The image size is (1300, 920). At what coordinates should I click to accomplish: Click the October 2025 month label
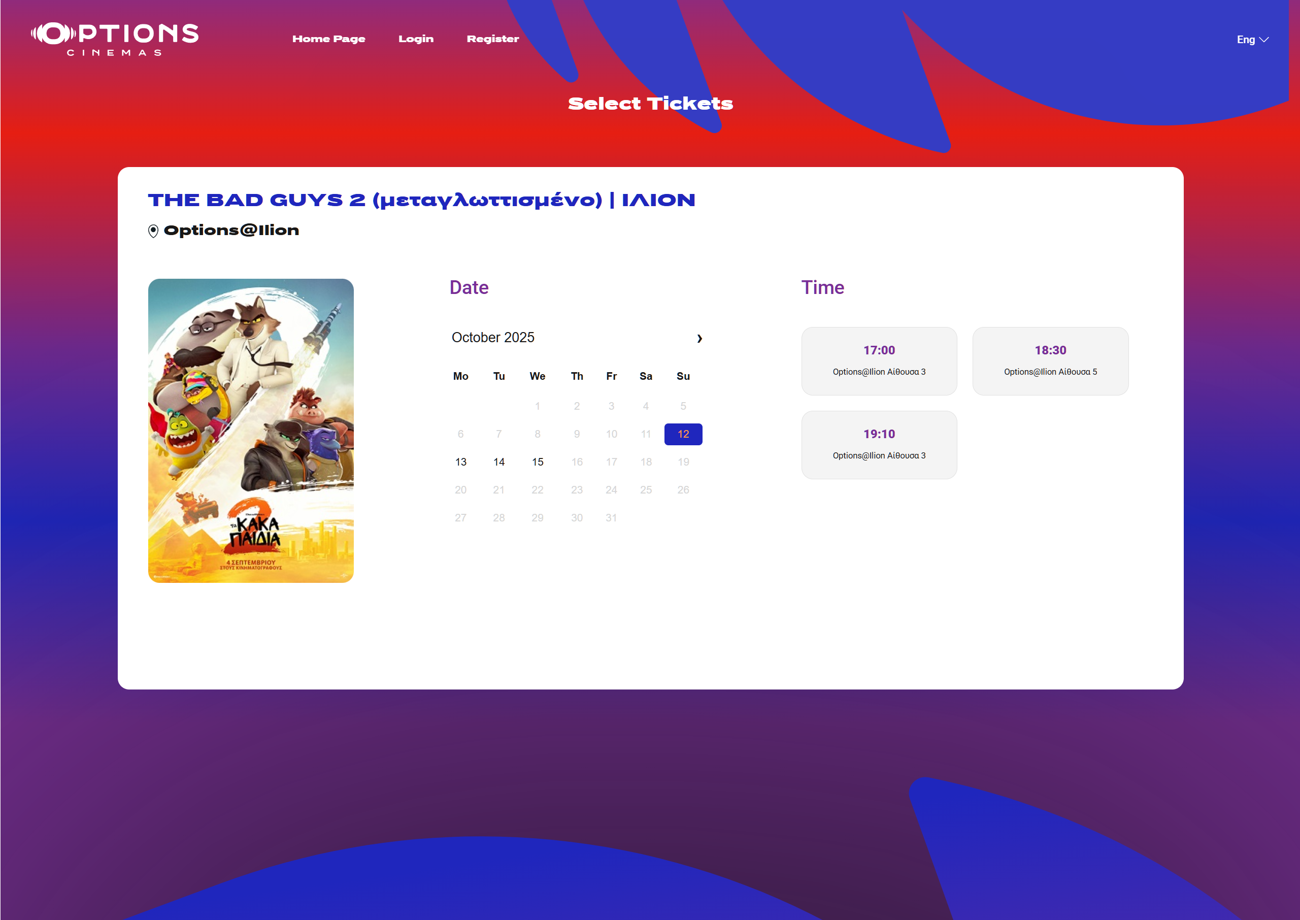click(x=492, y=338)
